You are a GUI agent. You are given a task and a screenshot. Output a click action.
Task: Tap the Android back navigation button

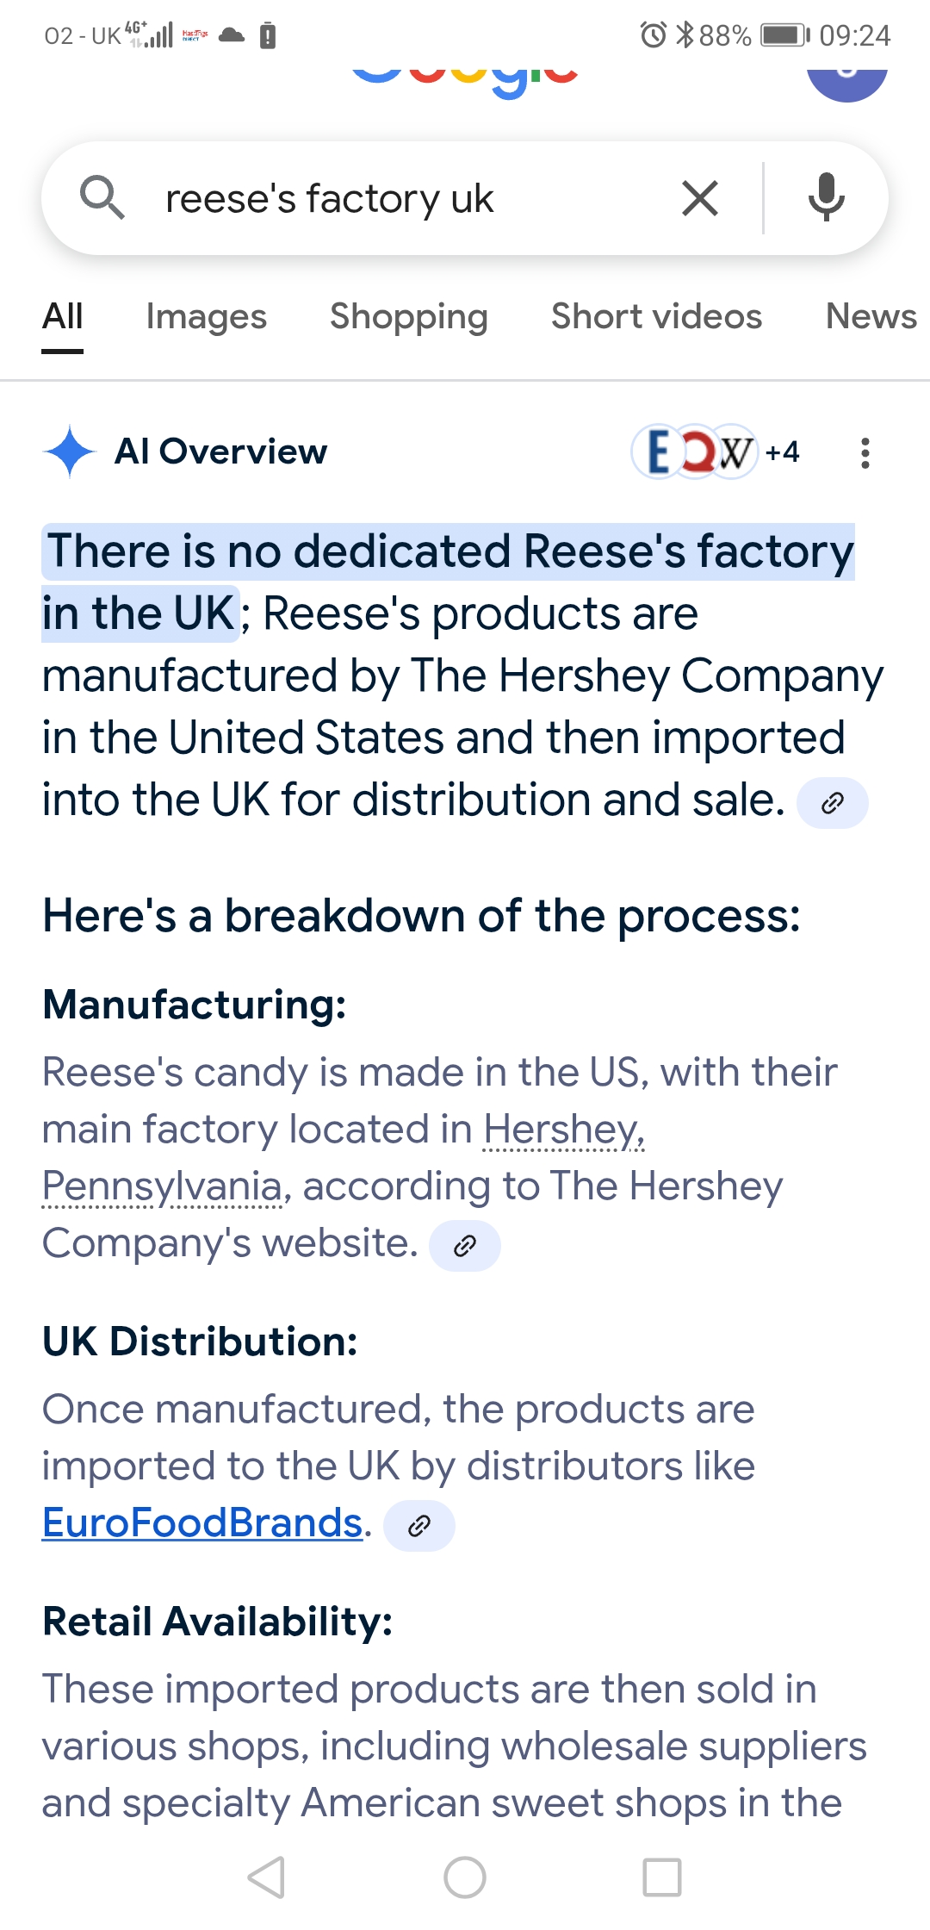tap(266, 1877)
